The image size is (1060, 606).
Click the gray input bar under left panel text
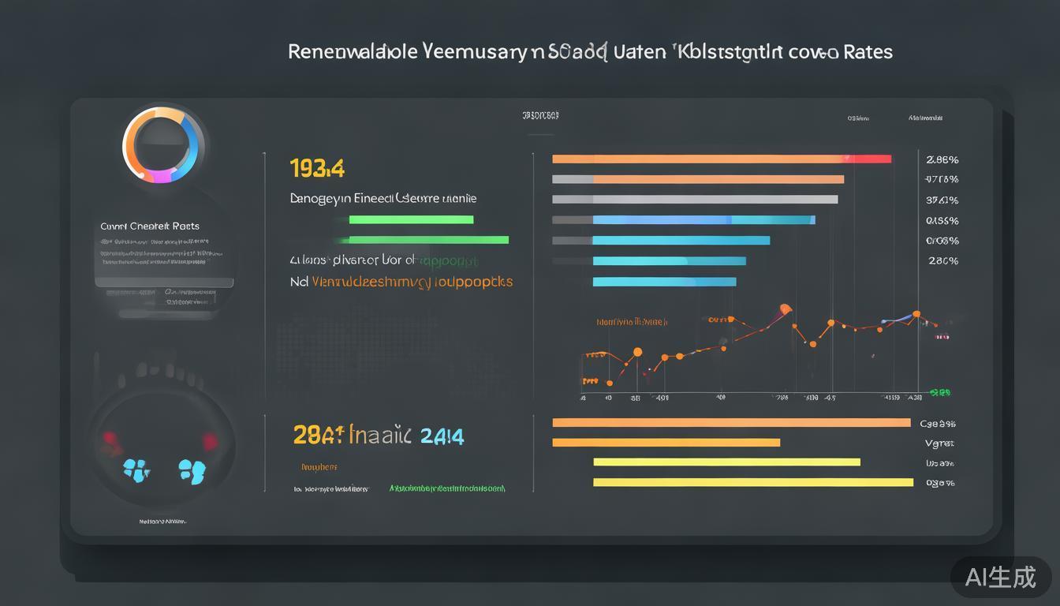point(164,282)
